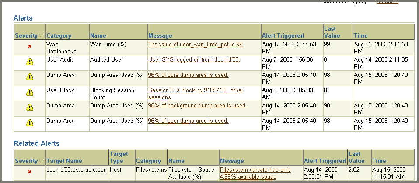Open the user_wait_time_pct is 96 message
The image size is (419, 183).
click(x=195, y=44)
